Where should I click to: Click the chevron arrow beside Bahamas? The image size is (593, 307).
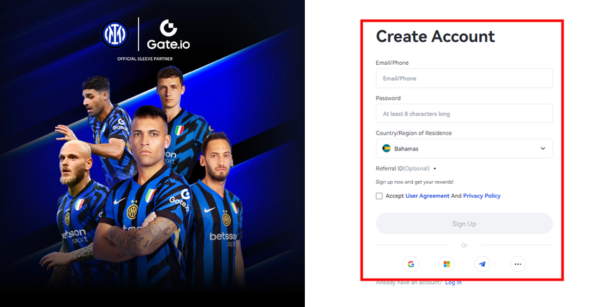pyautogui.click(x=543, y=148)
